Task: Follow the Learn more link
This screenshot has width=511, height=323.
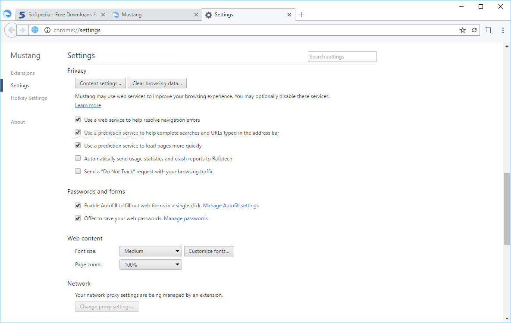Action: tap(88, 105)
